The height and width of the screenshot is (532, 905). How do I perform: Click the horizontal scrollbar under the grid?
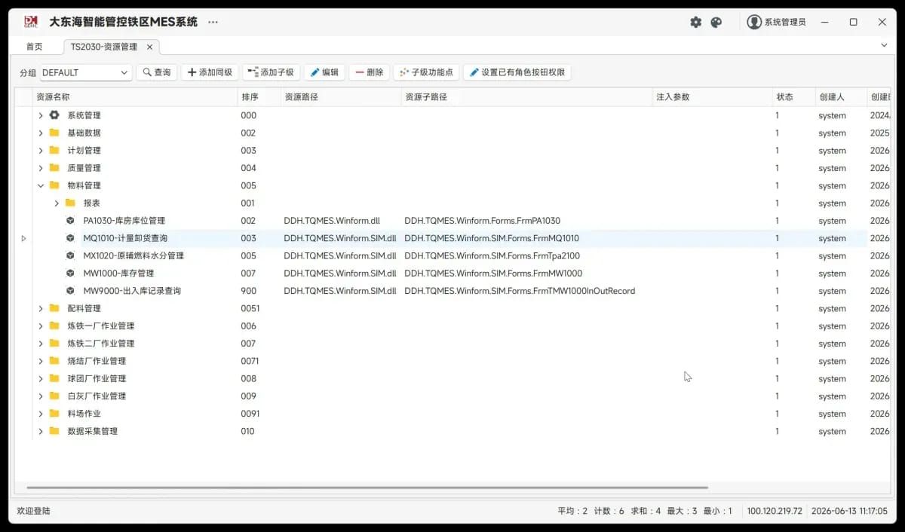point(367,488)
